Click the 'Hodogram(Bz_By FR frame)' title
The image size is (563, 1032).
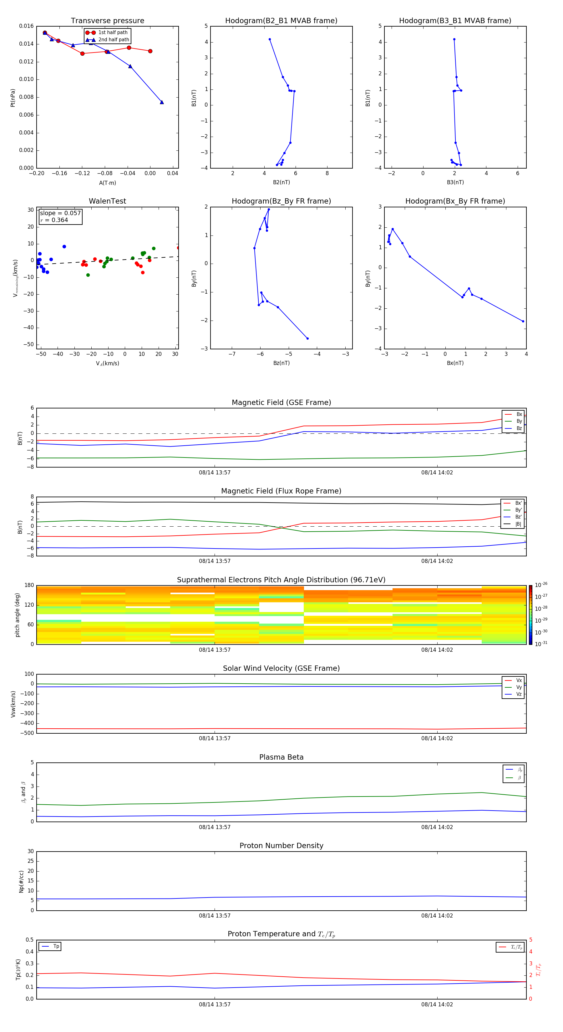click(281, 201)
